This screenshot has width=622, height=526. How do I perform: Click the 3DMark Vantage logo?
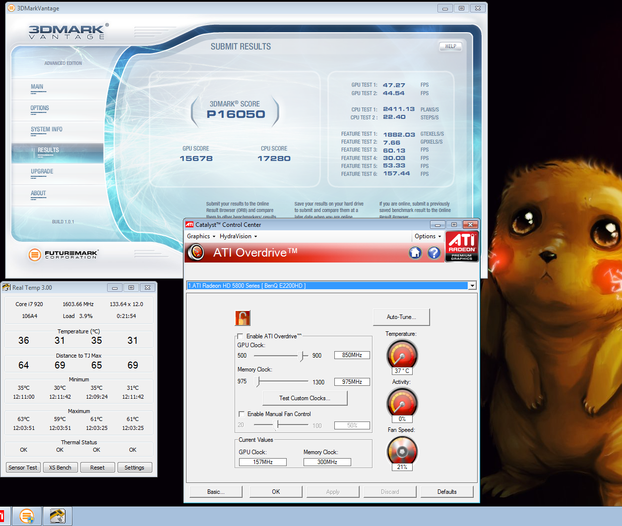68,31
